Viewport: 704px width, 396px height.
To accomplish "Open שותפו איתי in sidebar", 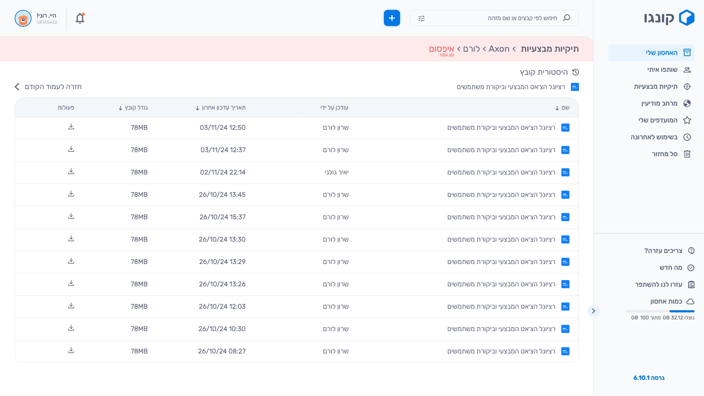I will pos(662,70).
